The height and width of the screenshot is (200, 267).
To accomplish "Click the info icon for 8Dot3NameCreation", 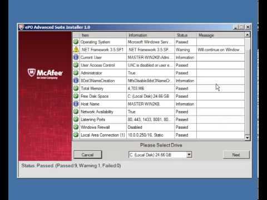I will [76, 81].
